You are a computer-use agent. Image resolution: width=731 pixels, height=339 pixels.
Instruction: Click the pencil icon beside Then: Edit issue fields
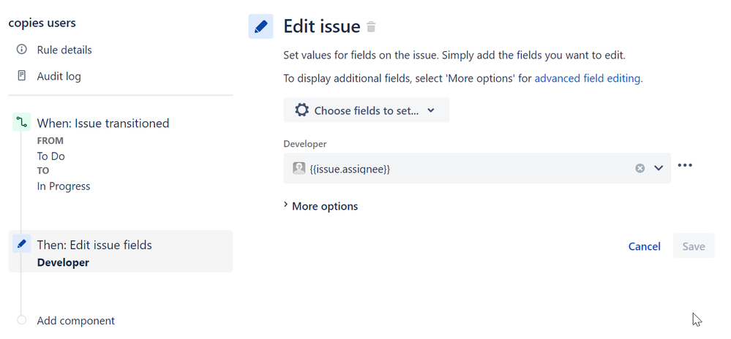[21, 245]
